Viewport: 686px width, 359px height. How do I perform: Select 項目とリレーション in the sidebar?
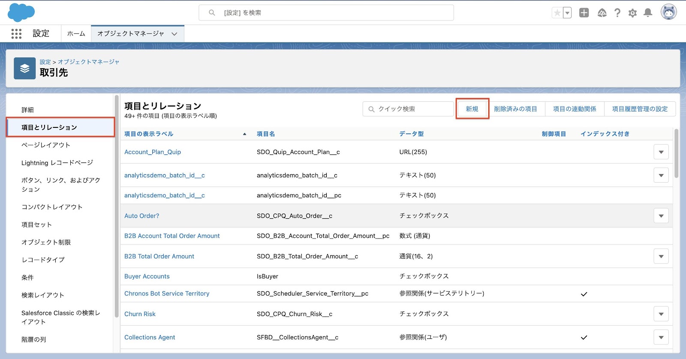point(60,127)
